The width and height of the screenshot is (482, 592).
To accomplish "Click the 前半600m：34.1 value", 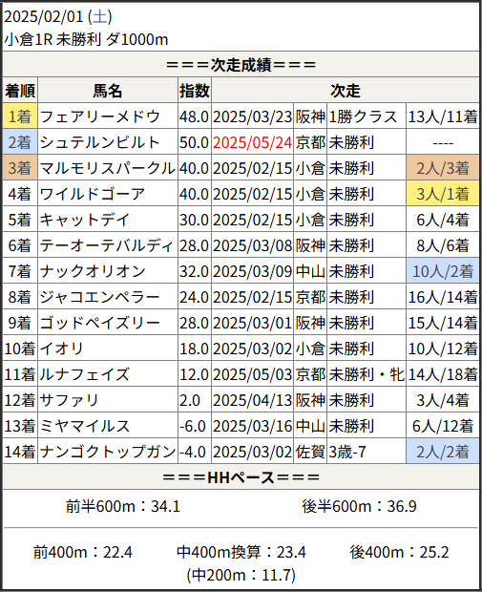I will pos(123,506).
